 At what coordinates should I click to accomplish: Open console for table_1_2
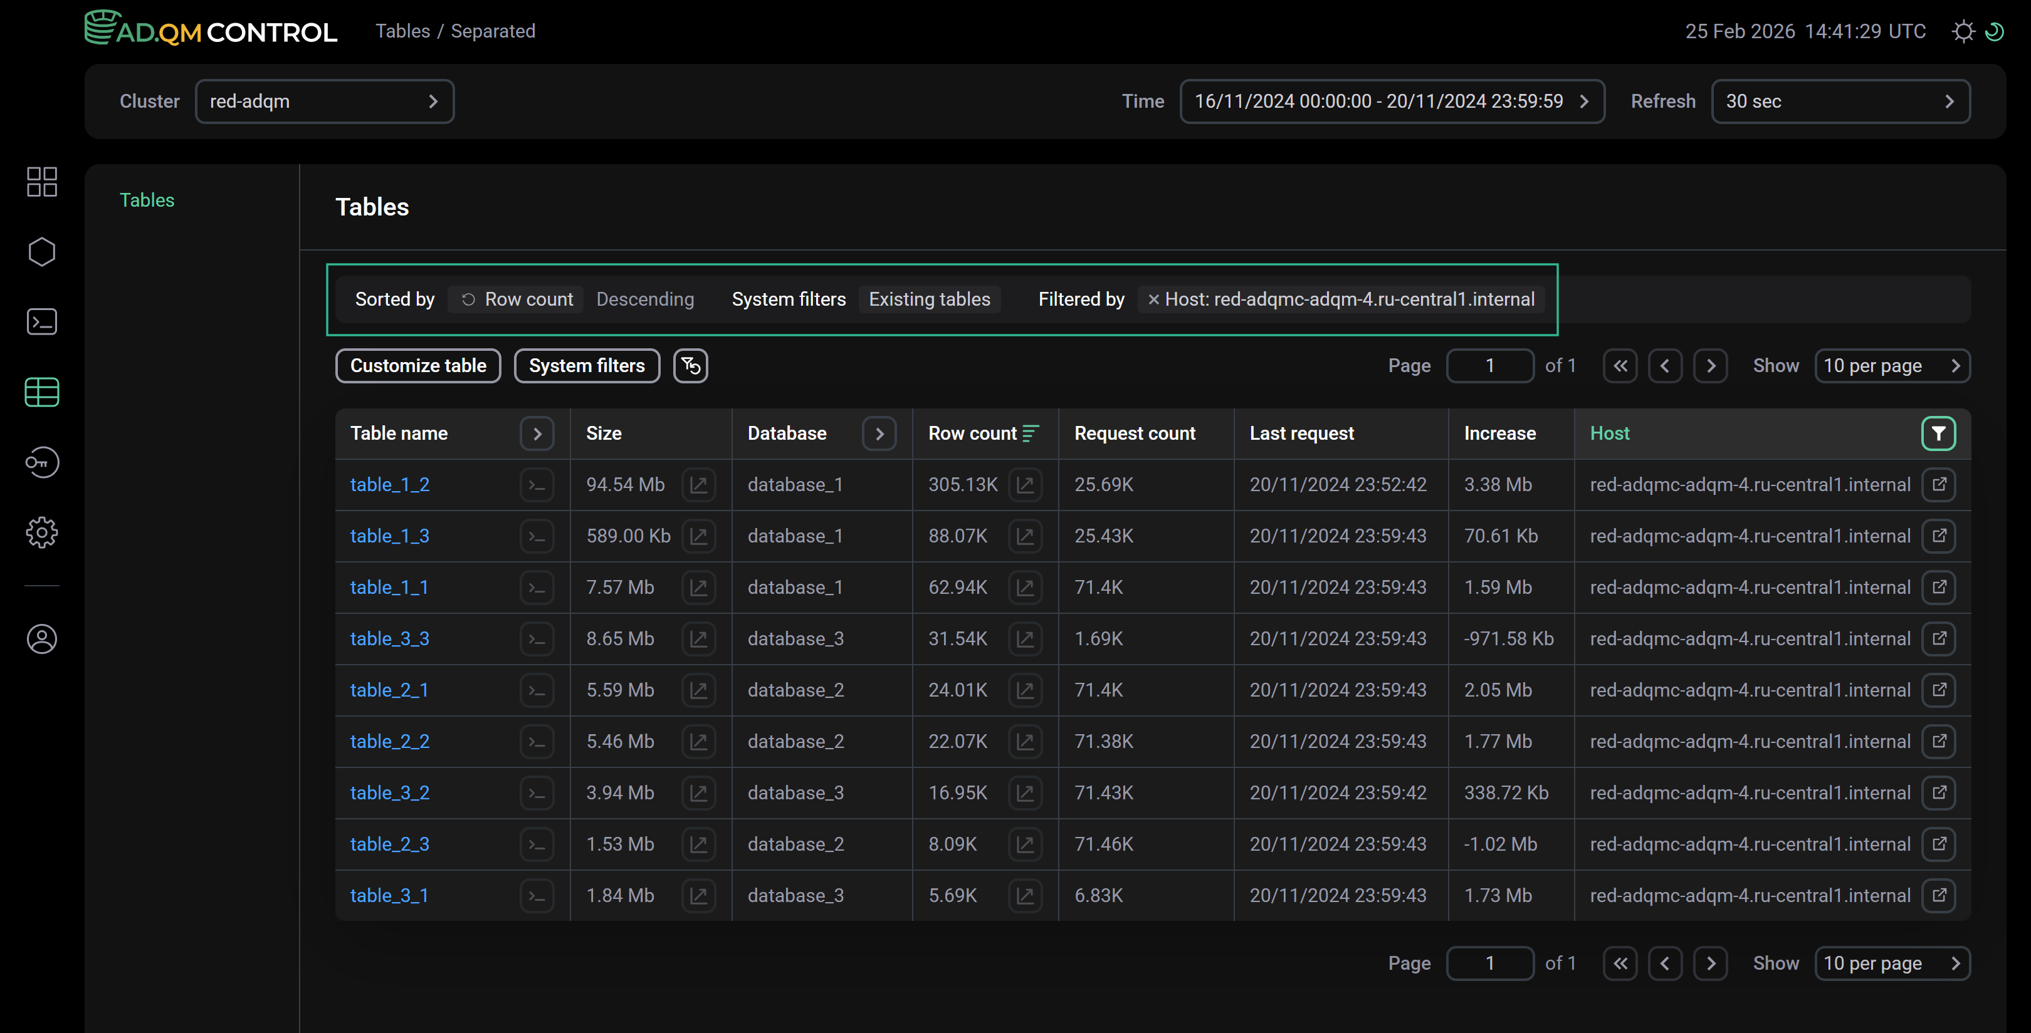(537, 485)
